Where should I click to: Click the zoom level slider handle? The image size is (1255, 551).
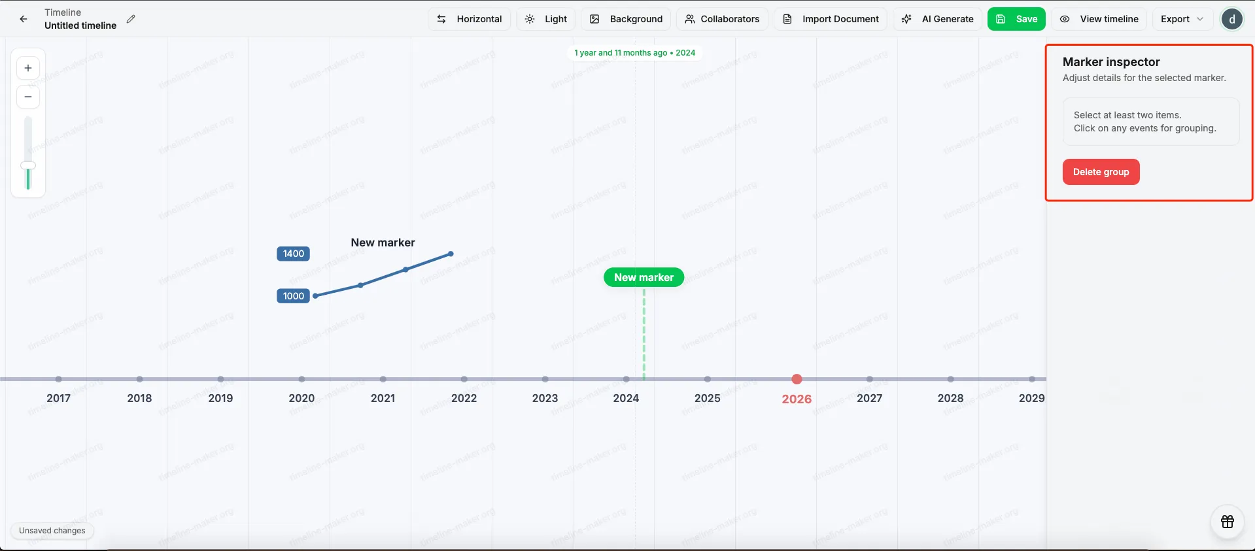point(28,165)
